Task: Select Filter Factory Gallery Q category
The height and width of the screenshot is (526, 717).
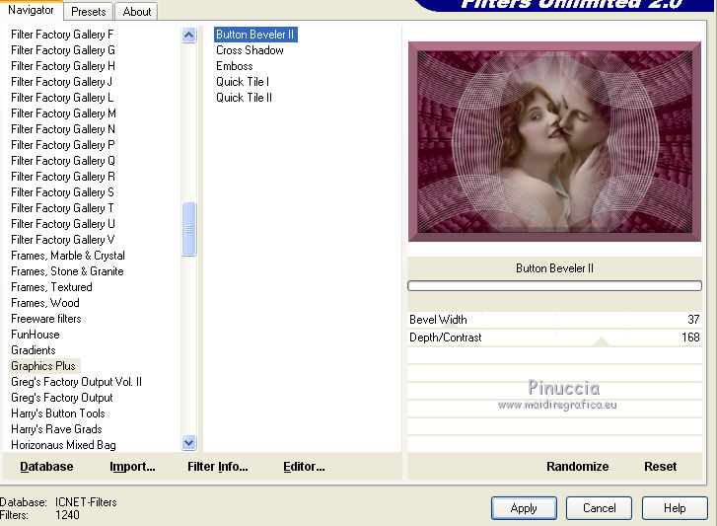Action: [63, 161]
